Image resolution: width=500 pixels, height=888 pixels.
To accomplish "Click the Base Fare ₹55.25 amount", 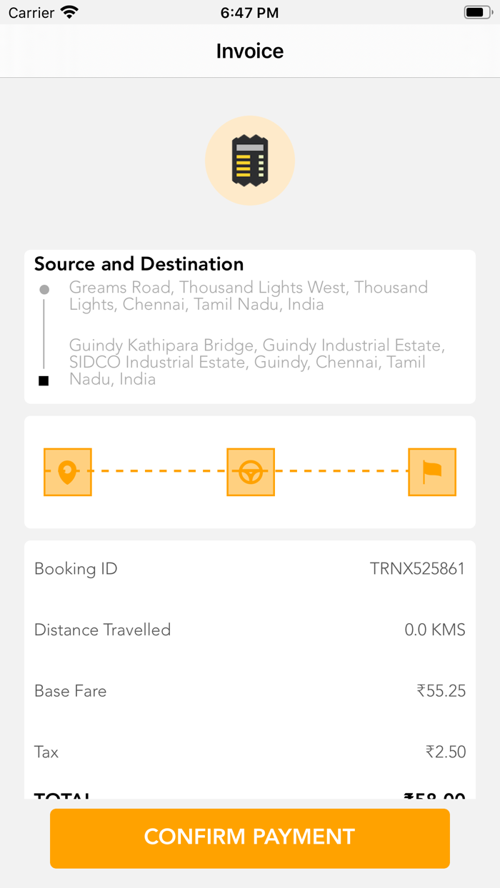I will click(x=441, y=691).
